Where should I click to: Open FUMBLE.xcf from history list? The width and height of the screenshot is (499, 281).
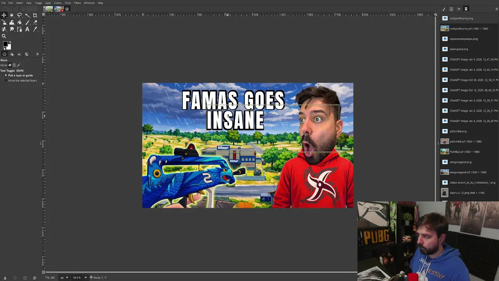click(469, 152)
